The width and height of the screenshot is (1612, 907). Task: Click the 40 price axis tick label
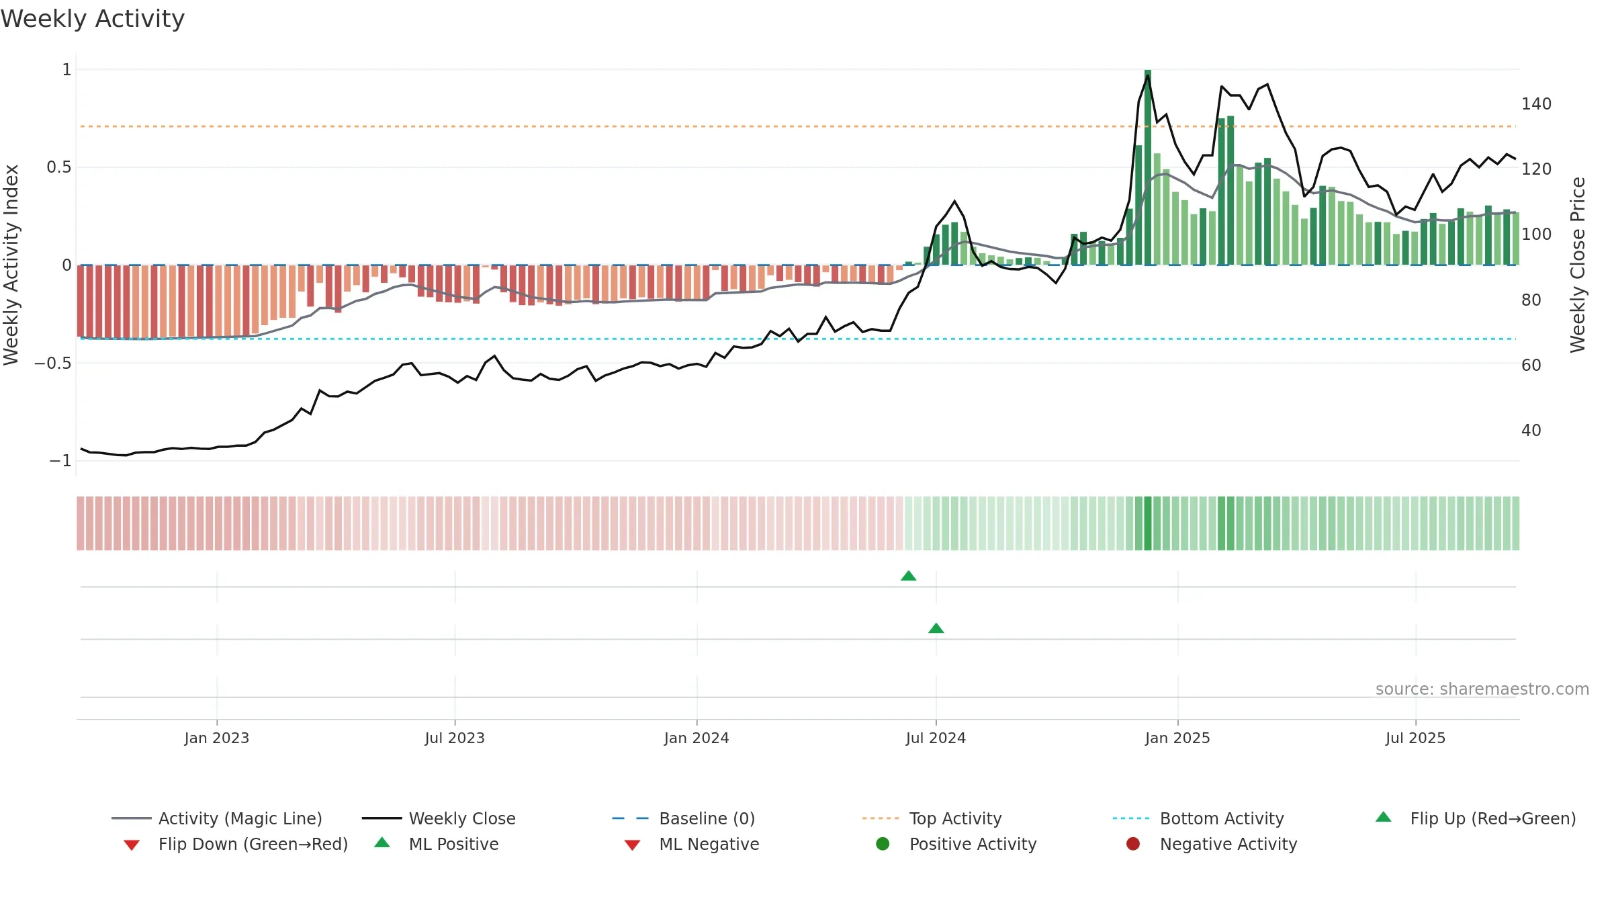(x=1531, y=430)
